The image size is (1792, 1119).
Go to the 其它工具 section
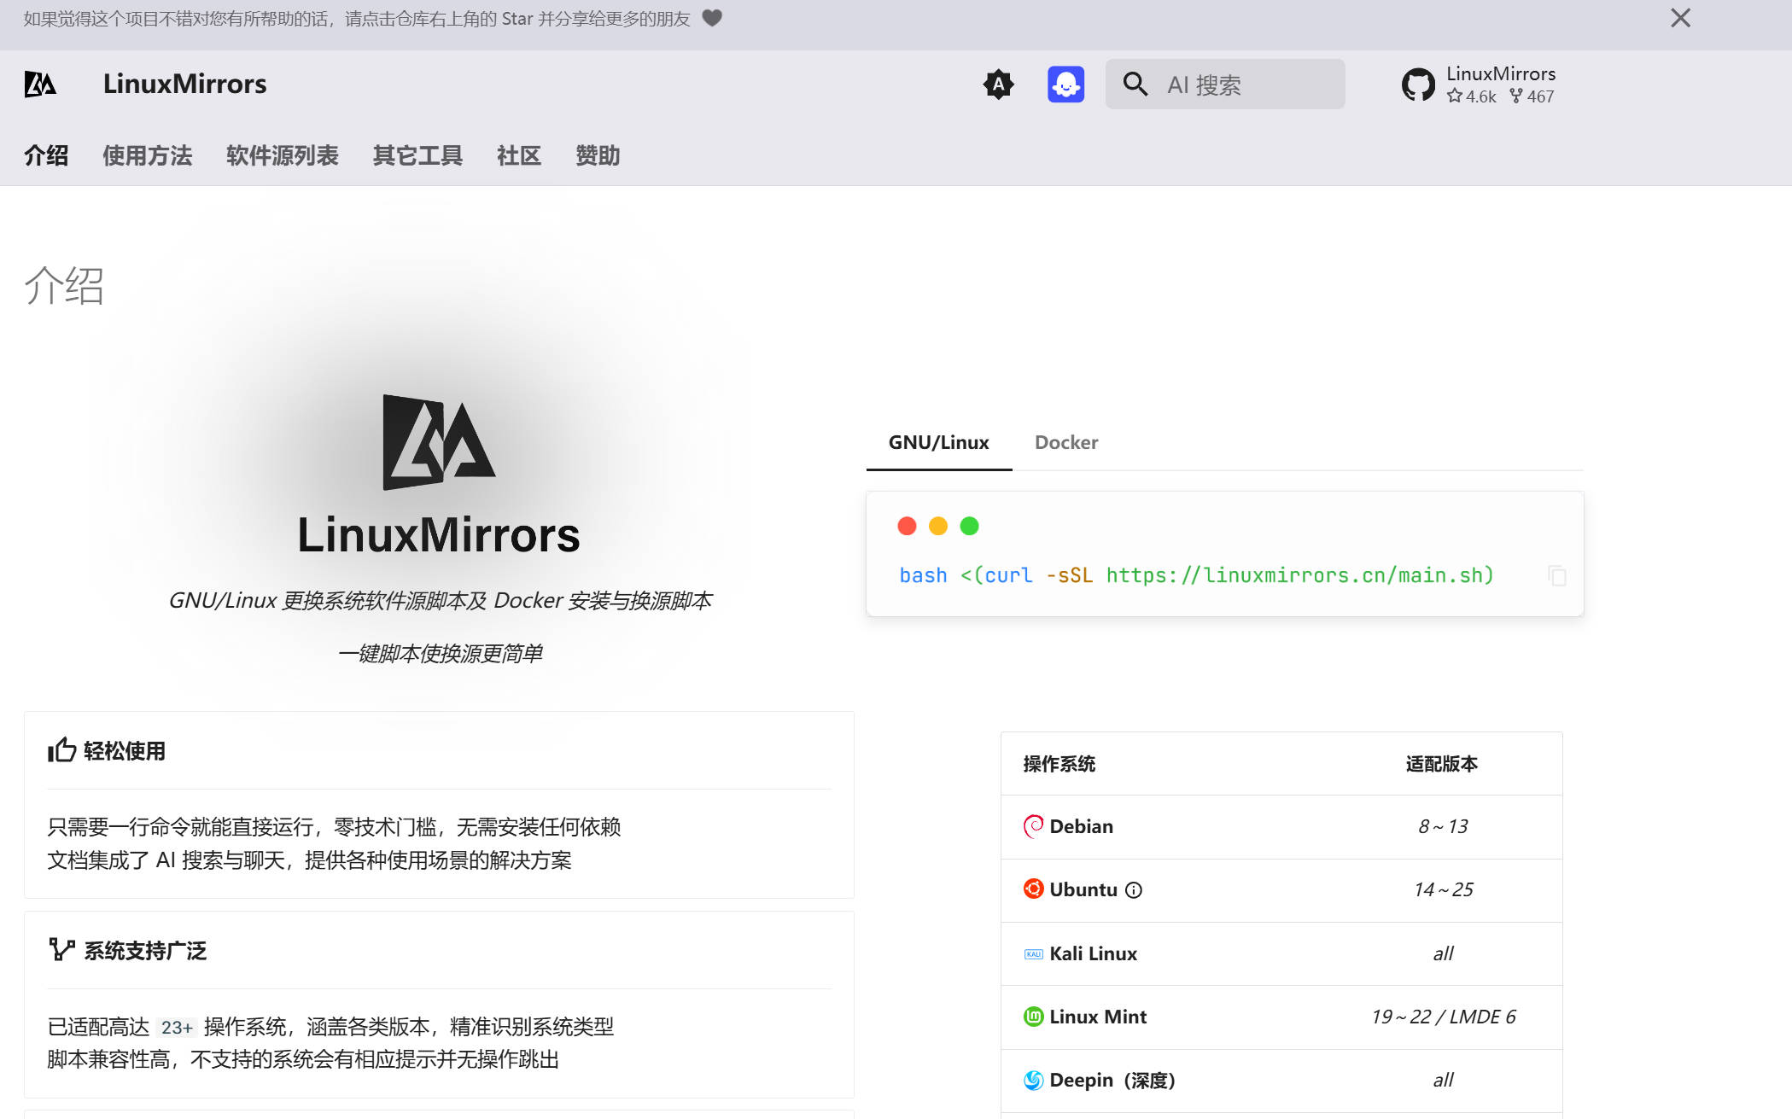[x=417, y=155]
